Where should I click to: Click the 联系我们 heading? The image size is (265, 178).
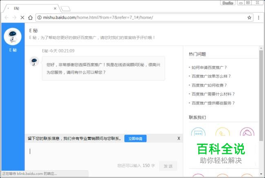[x=197, y=117]
